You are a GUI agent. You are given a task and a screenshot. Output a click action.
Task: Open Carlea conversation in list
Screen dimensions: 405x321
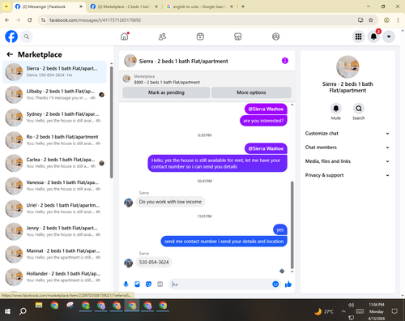pos(55,163)
